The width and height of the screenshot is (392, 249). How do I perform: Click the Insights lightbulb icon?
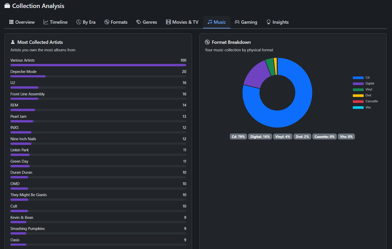268,22
